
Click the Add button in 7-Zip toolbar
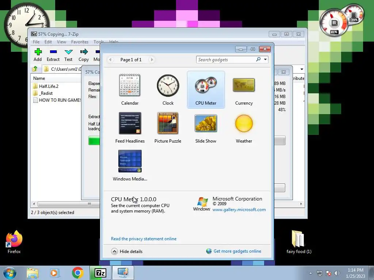click(x=38, y=55)
